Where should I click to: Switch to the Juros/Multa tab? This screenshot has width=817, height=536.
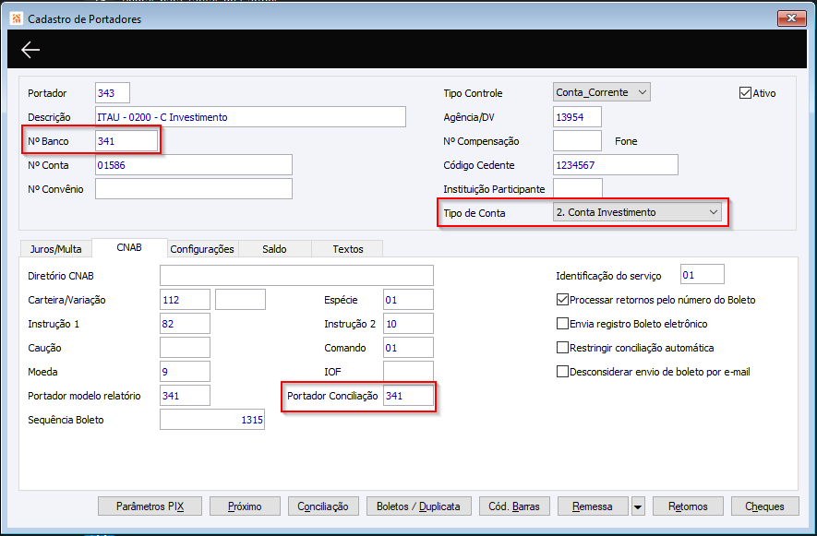click(x=55, y=249)
